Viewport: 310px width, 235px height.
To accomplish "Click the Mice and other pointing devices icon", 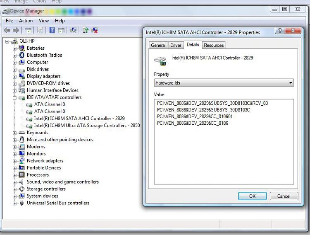I will [x=22, y=140].
